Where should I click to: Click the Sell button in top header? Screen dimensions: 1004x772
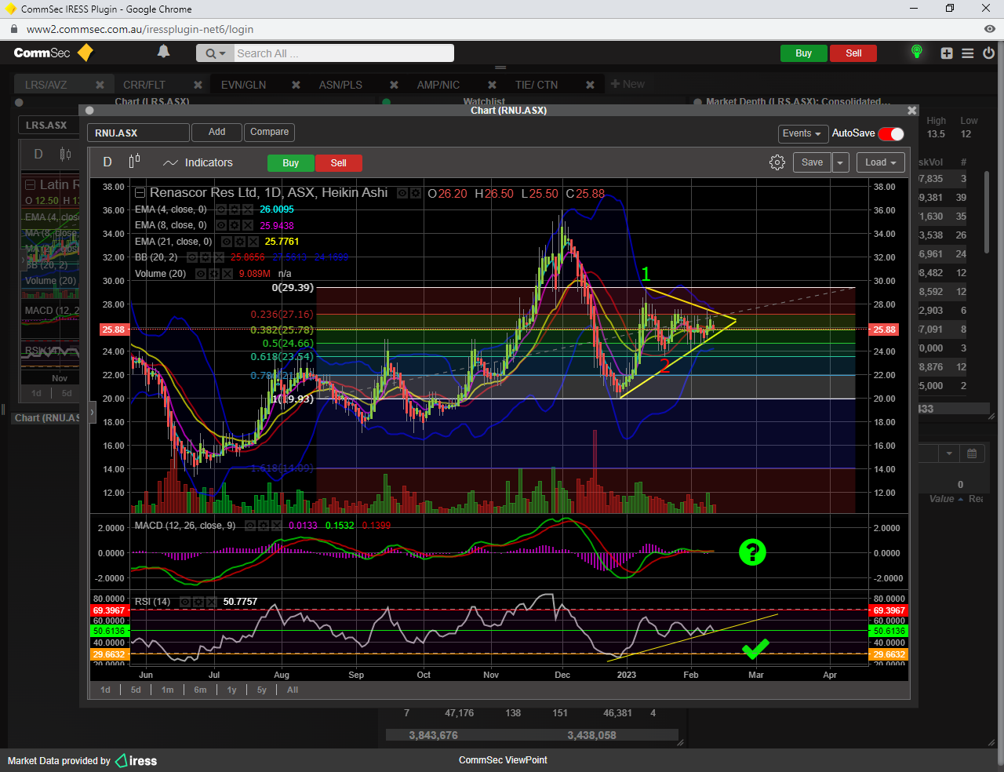click(x=853, y=53)
